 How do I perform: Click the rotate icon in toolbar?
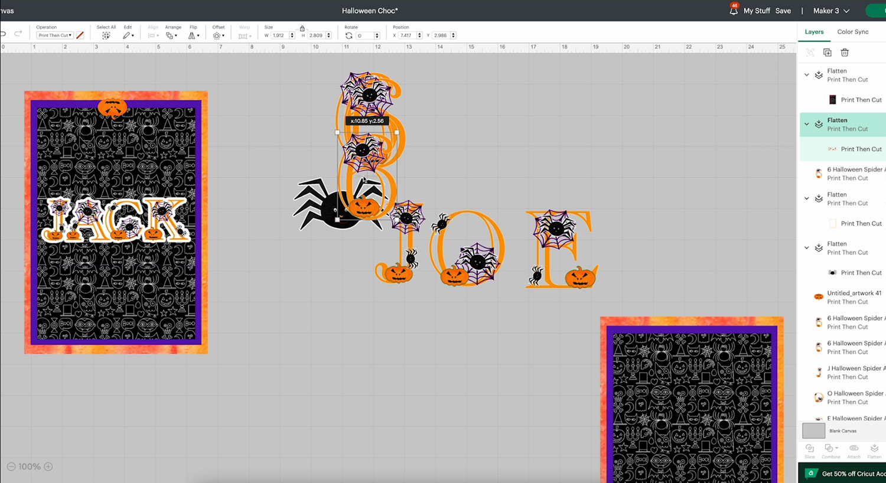click(349, 35)
